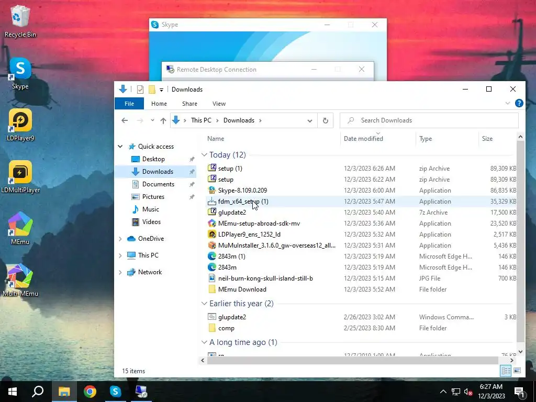Open the Recent locations dropdown arrow
Viewport: 536px width, 402px height.
[152, 120]
